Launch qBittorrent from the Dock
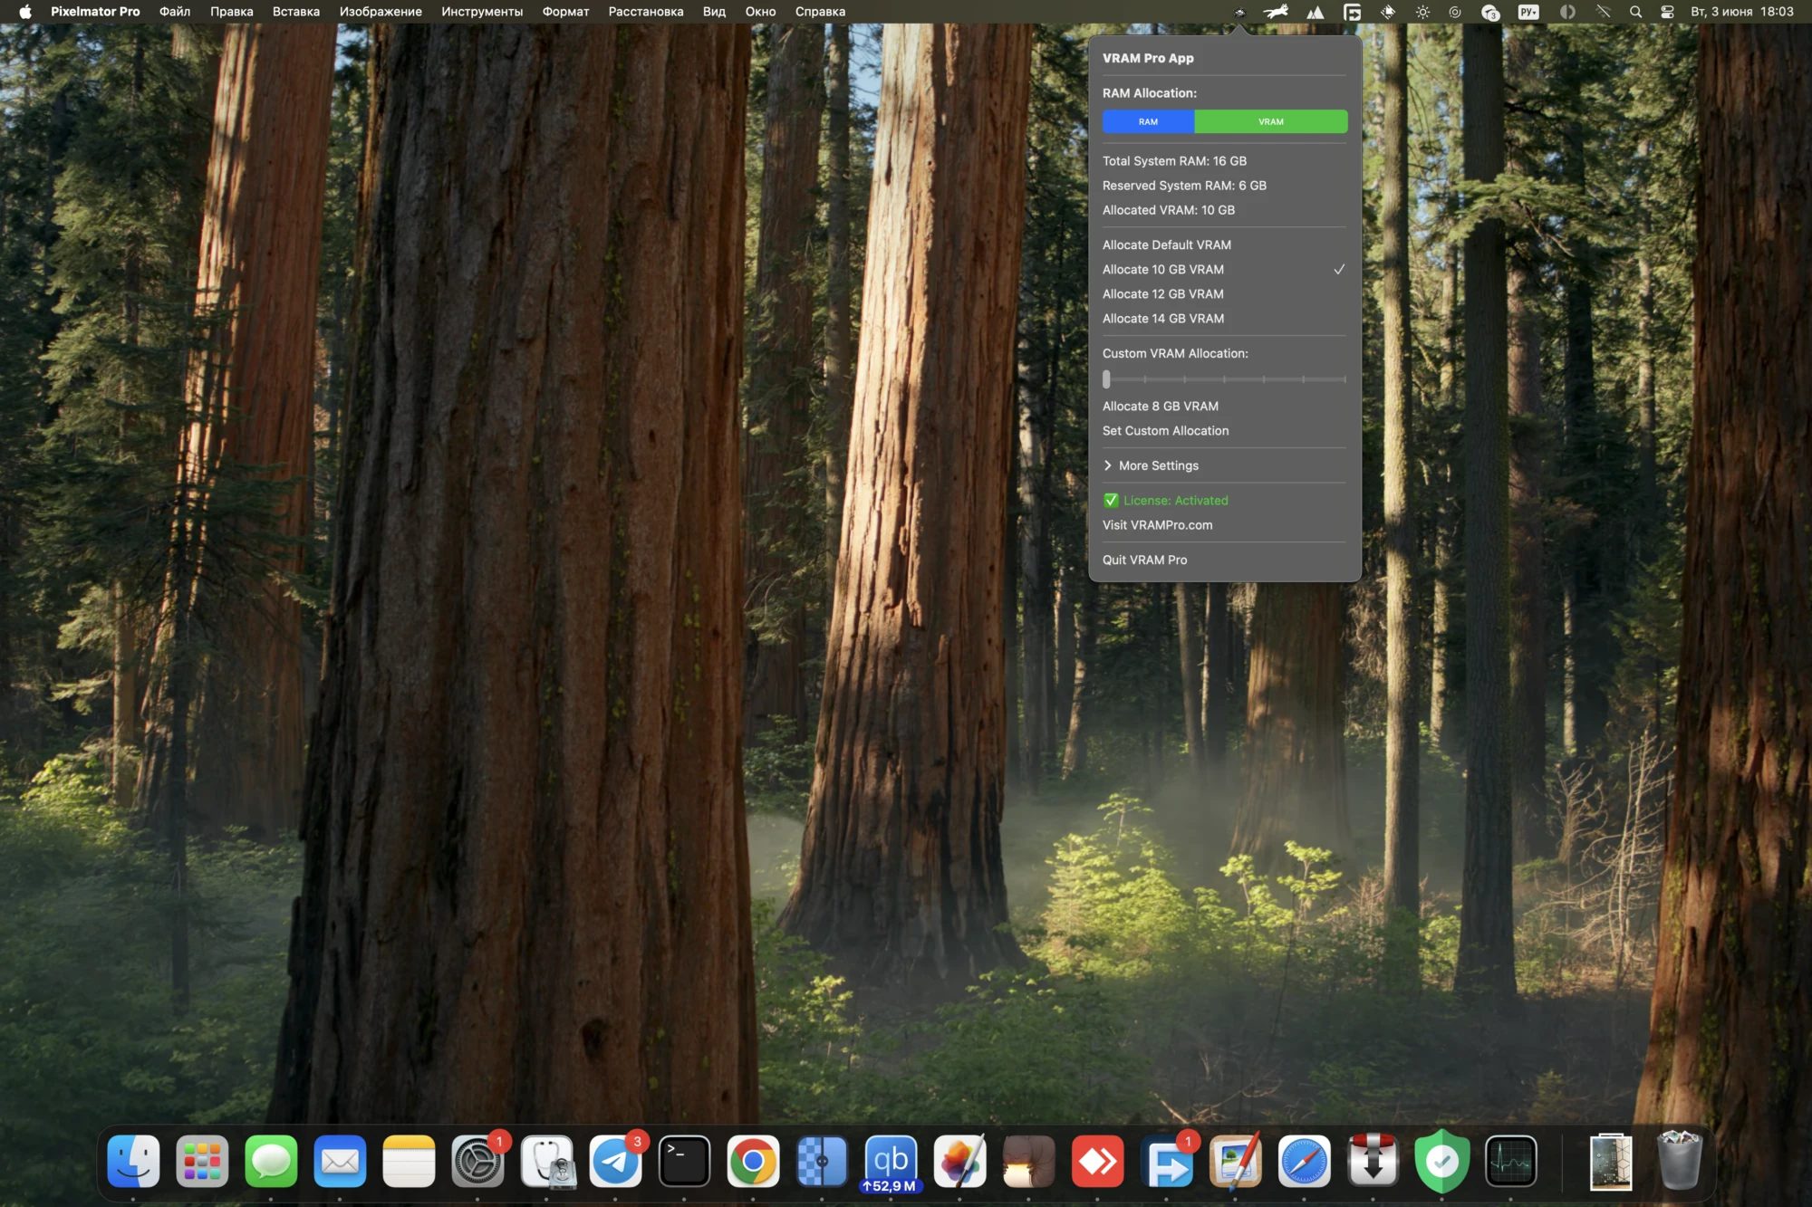 891,1161
